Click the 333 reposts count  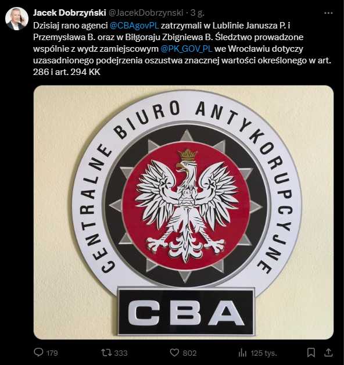coord(121,353)
